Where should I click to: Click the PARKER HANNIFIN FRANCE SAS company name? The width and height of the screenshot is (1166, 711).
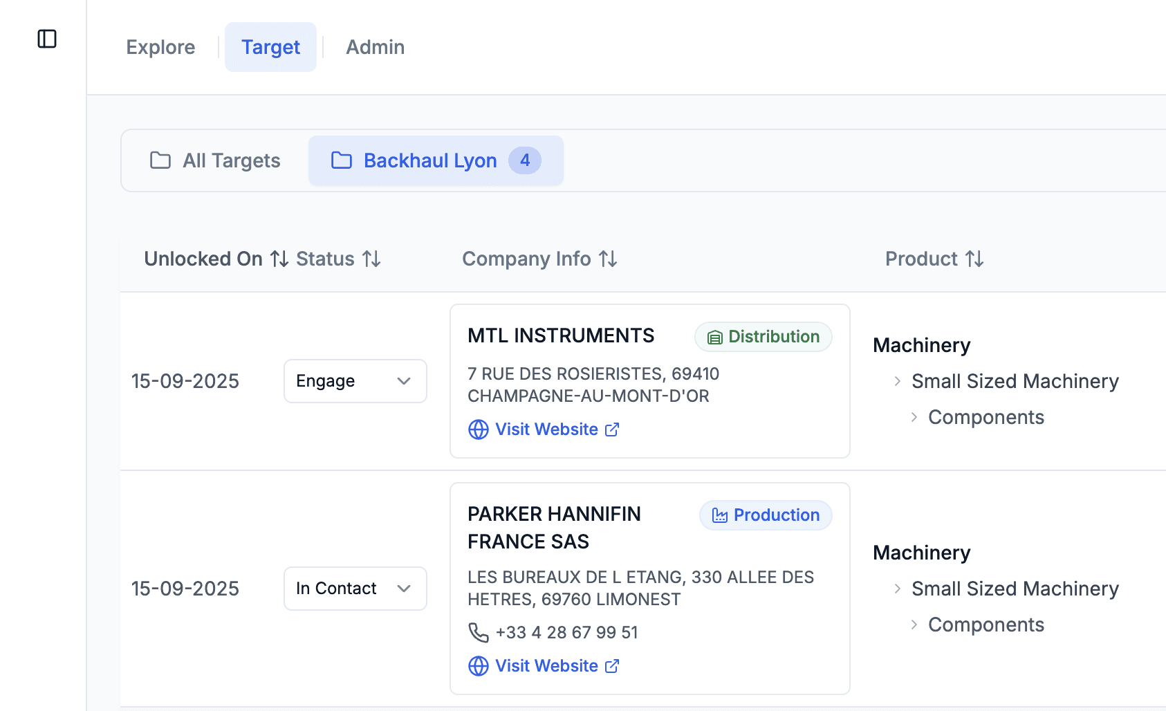coord(554,528)
